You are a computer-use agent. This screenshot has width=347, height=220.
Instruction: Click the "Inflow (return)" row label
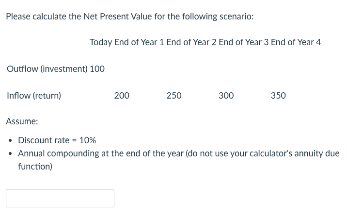(x=34, y=96)
